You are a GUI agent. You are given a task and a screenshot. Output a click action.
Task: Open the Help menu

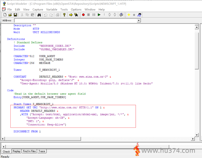coord(102,10)
